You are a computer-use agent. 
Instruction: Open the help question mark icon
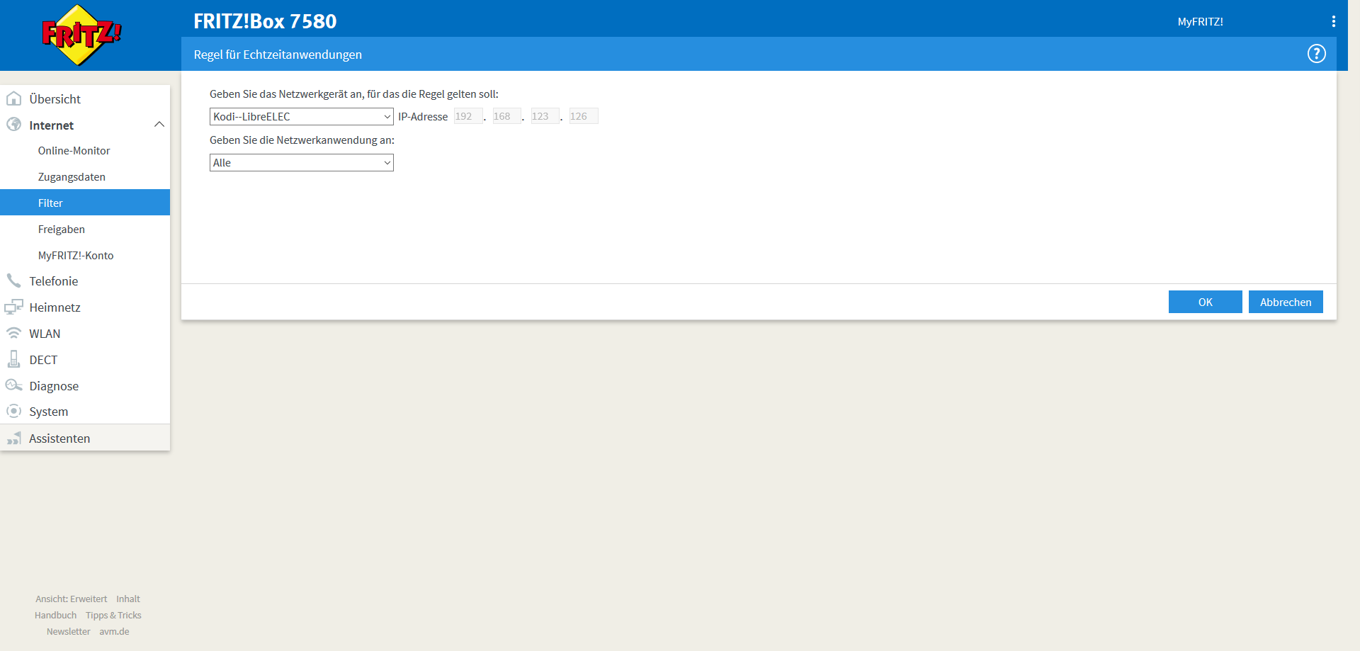tap(1316, 54)
